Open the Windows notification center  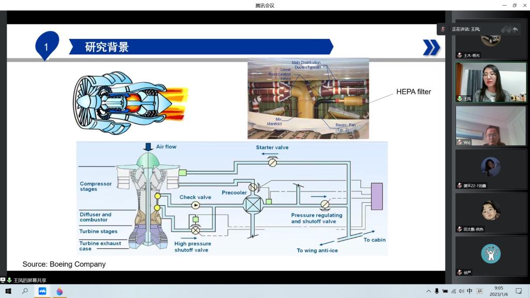519,291
